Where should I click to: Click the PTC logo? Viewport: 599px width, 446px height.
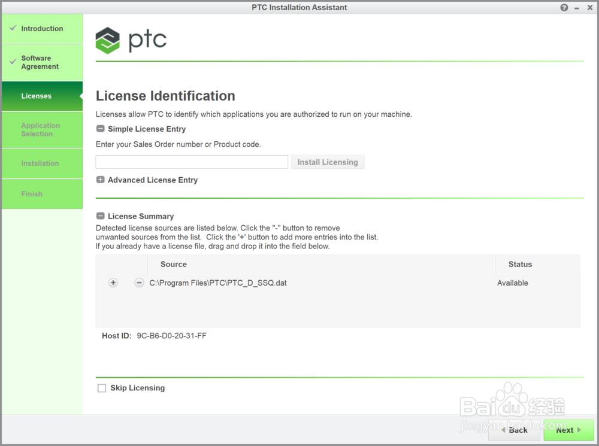[x=131, y=40]
